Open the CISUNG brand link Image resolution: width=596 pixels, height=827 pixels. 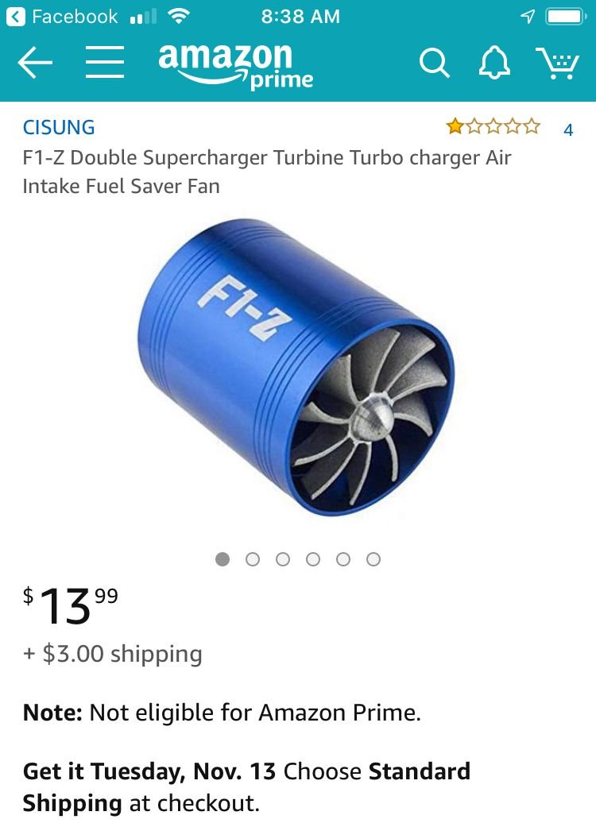[x=59, y=127]
